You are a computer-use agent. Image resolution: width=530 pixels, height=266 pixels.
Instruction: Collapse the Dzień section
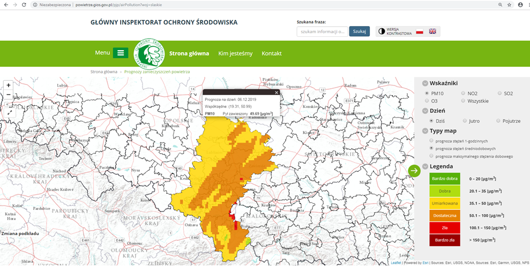pos(425,111)
